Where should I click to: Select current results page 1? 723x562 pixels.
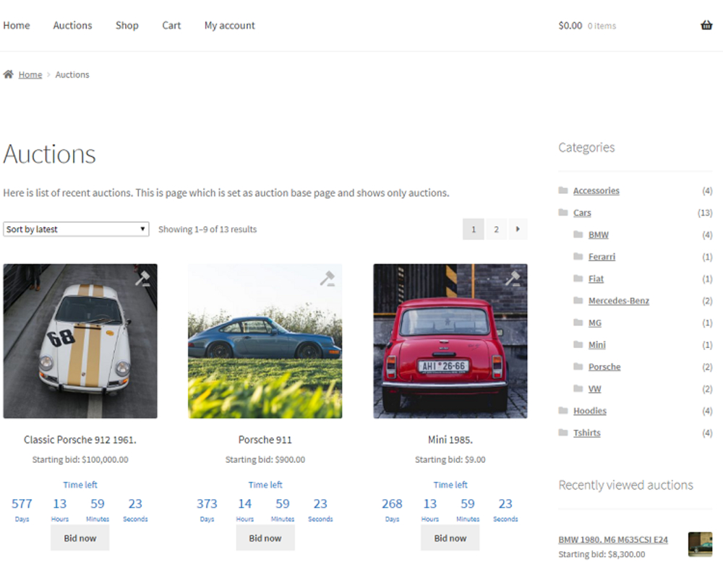pyautogui.click(x=473, y=229)
